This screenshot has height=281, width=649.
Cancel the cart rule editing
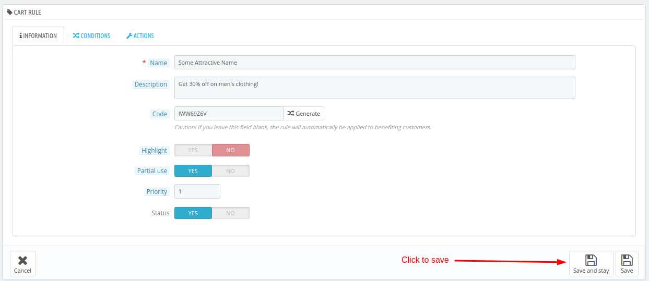point(22,264)
